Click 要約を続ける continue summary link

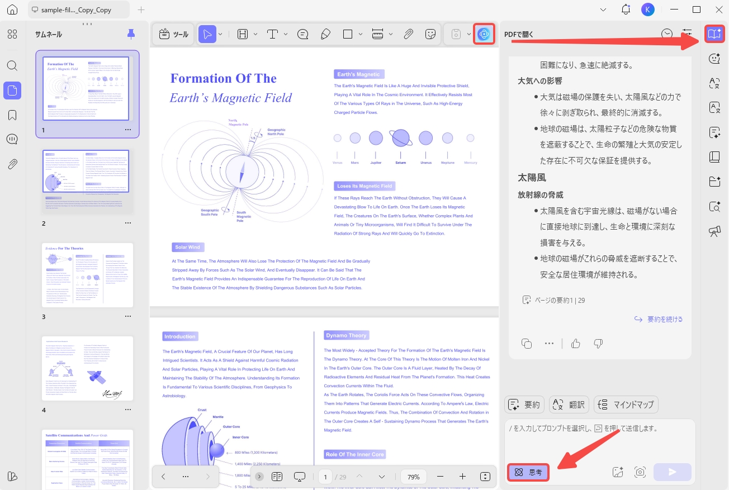click(x=659, y=319)
